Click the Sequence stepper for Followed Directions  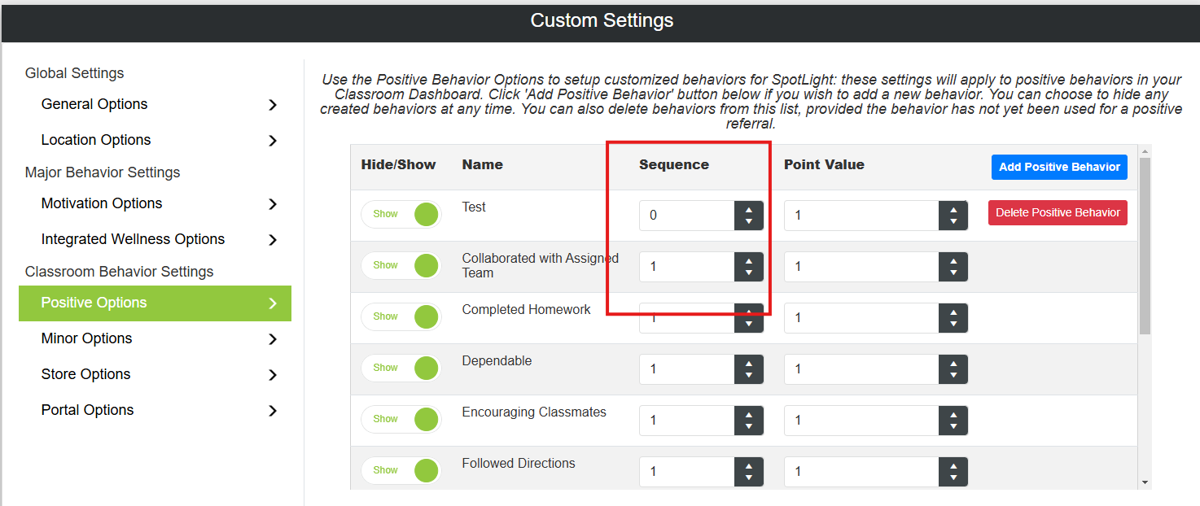[749, 472]
